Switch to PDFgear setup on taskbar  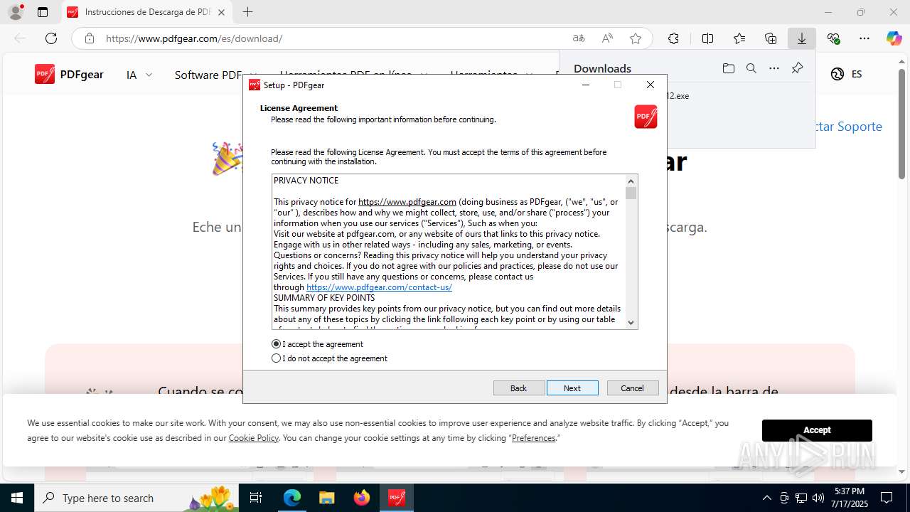397,498
